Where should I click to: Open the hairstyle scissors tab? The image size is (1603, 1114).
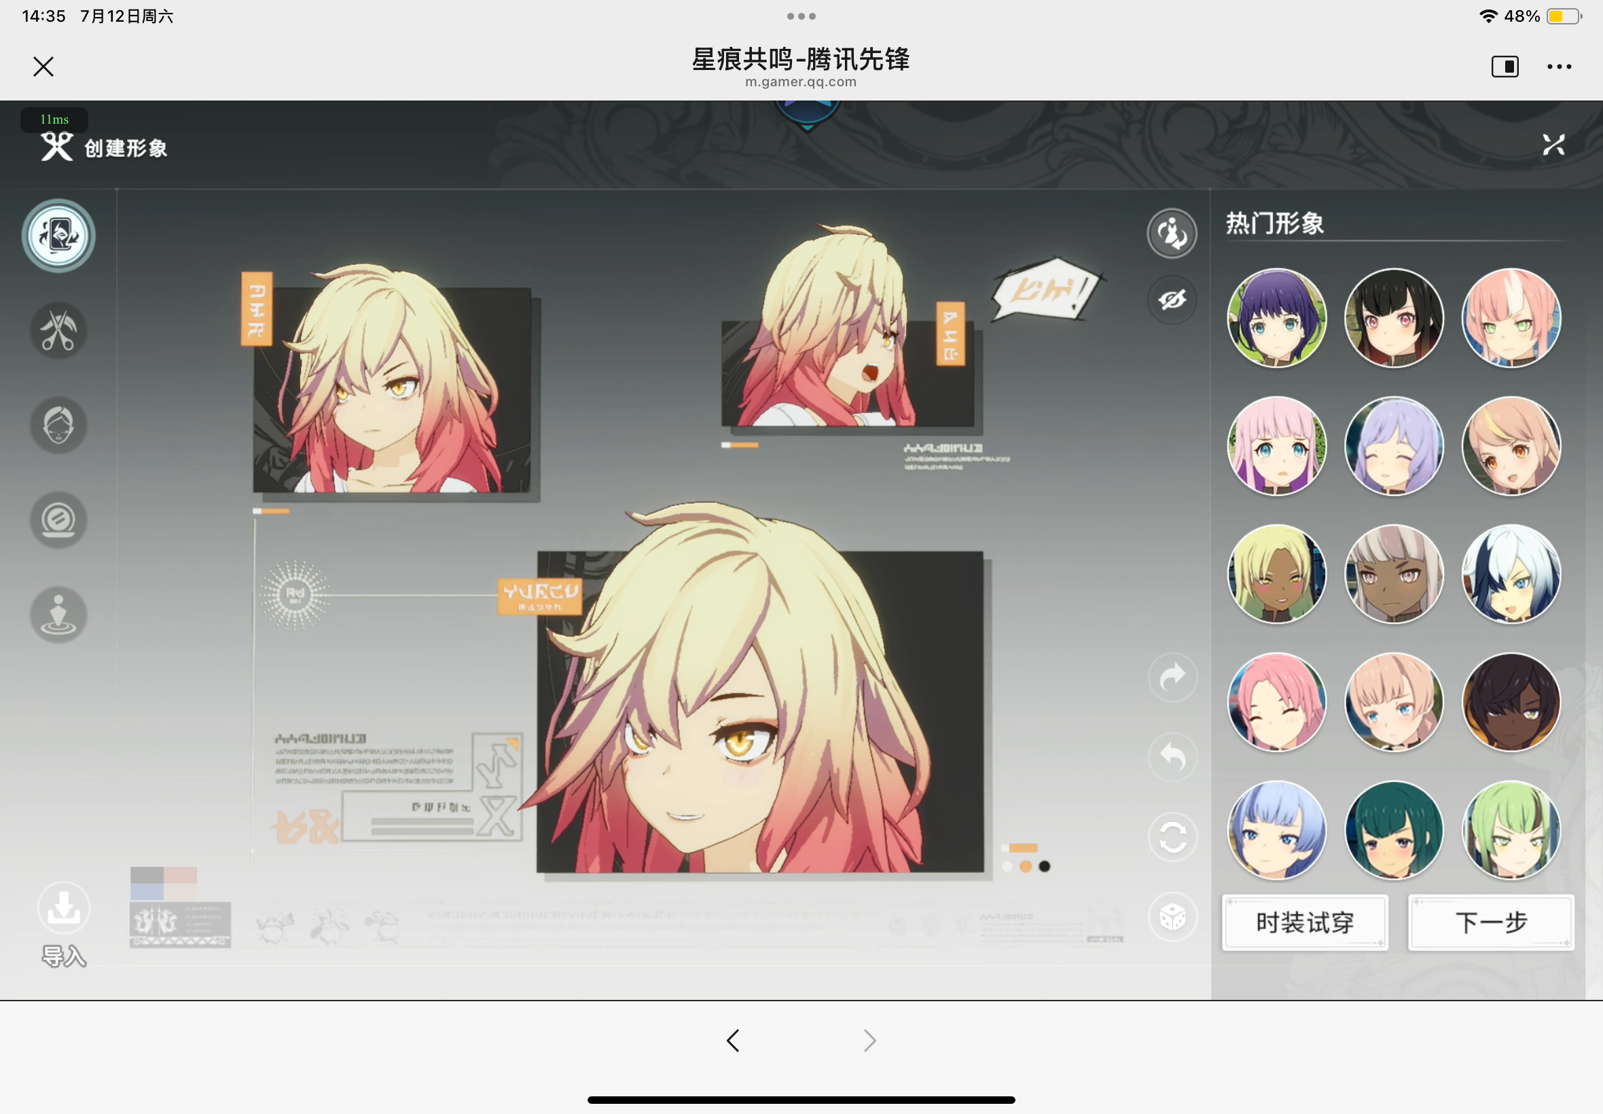58,331
